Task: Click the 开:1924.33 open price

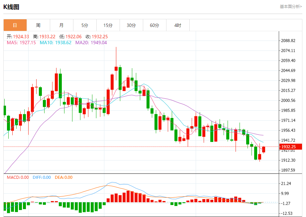Action: point(18,37)
